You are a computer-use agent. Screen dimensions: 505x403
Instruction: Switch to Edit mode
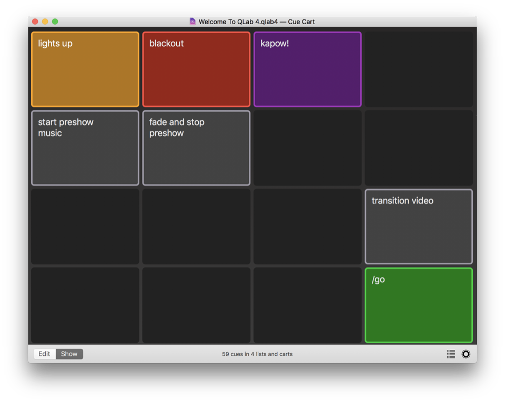tap(44, 354)
